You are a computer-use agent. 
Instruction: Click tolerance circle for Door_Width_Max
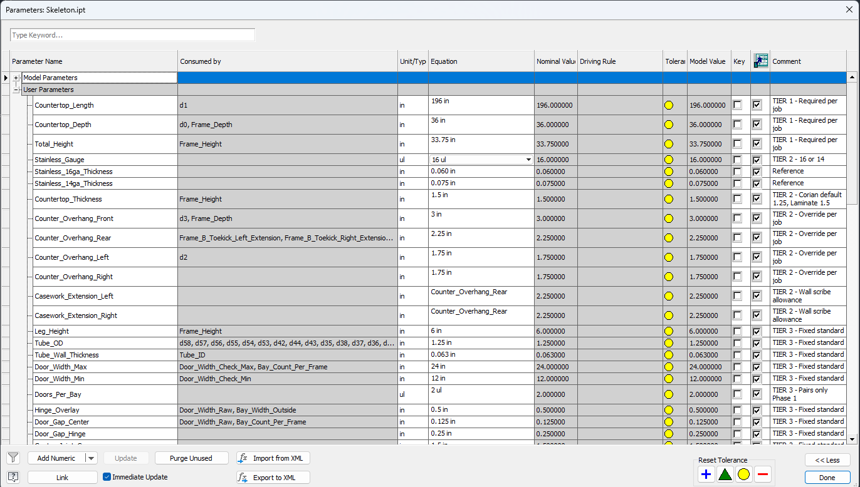(669, 367)
